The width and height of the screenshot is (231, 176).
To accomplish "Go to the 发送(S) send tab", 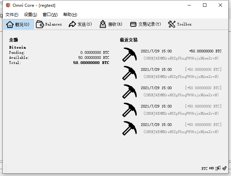I will (x=80, y=24).
